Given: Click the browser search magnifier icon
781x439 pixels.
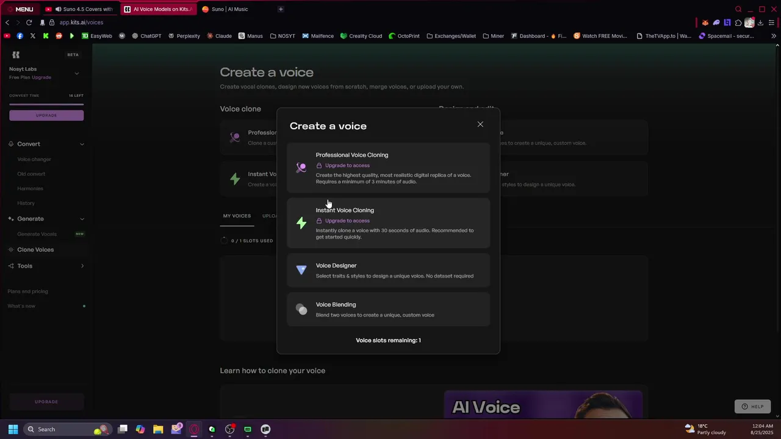Looking at the screenshot, I should tap(738, 9).
